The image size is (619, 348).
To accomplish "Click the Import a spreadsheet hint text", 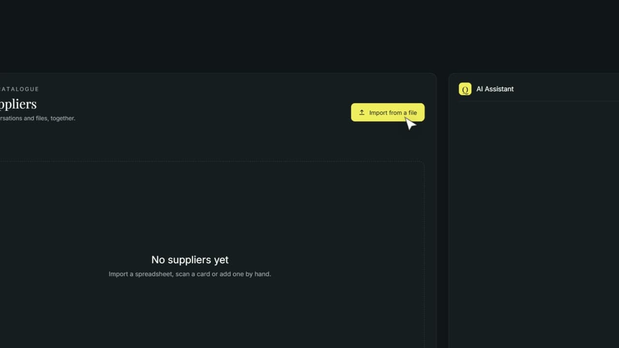I will click(190, 274).
